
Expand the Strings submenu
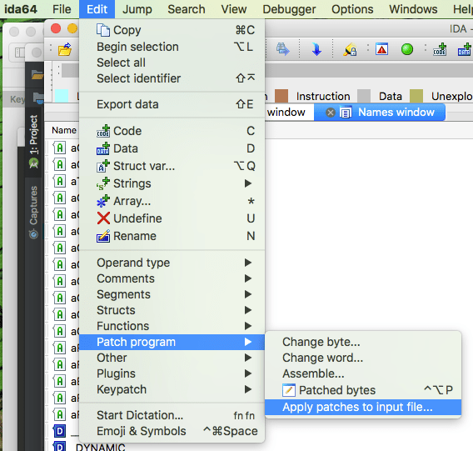pyautogui.click(x=248, y=183)
